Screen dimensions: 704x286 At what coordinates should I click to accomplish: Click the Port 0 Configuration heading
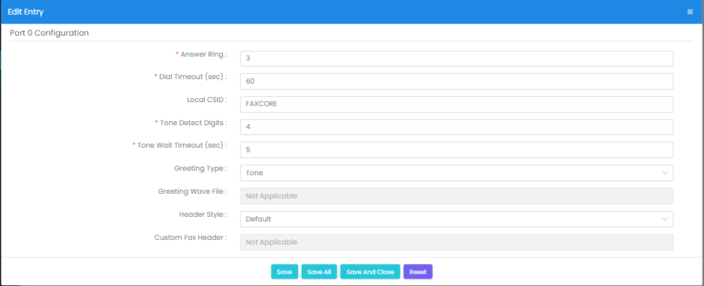click(49, 33)
